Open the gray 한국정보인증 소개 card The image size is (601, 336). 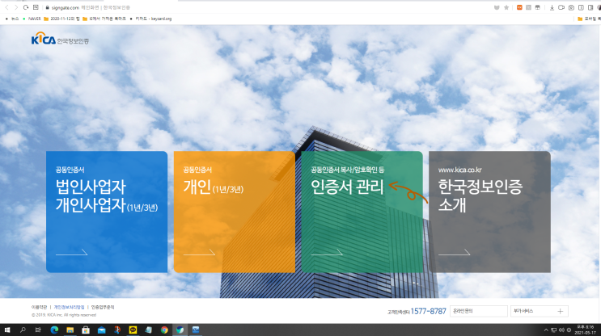pyautogui.click(x=489, y=212)
